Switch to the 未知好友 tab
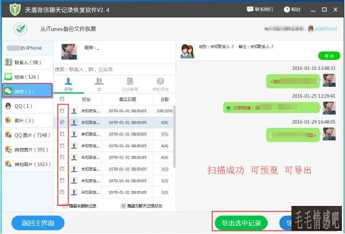Image resolution: width=345 pixels, height=234 pixels. 161,84
